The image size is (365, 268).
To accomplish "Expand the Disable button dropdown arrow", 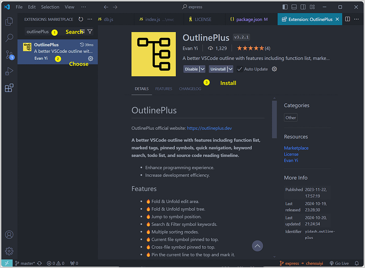I will click(203, 69).
